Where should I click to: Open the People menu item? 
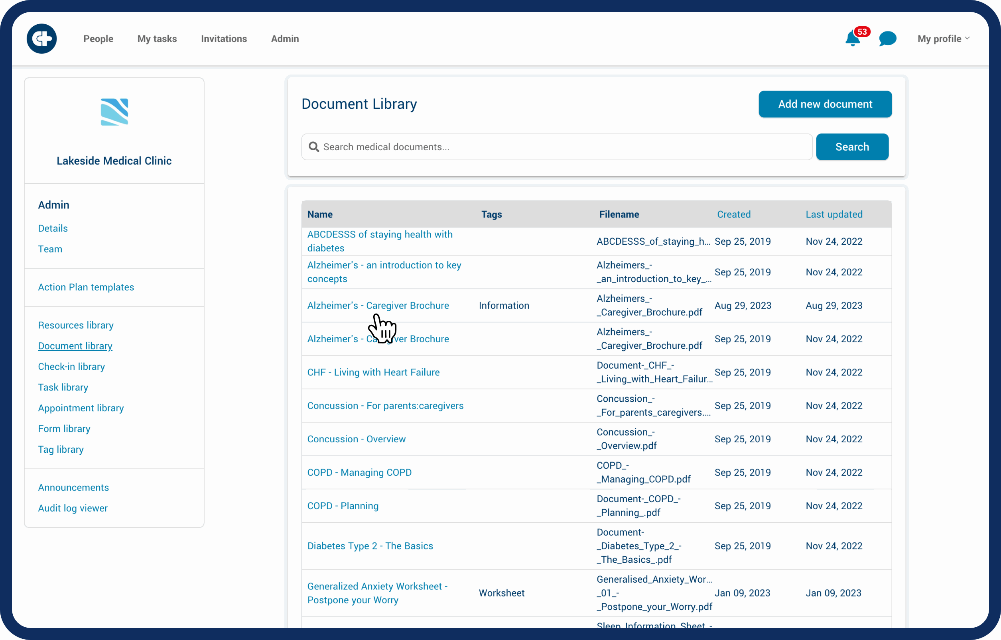[98, 39]
